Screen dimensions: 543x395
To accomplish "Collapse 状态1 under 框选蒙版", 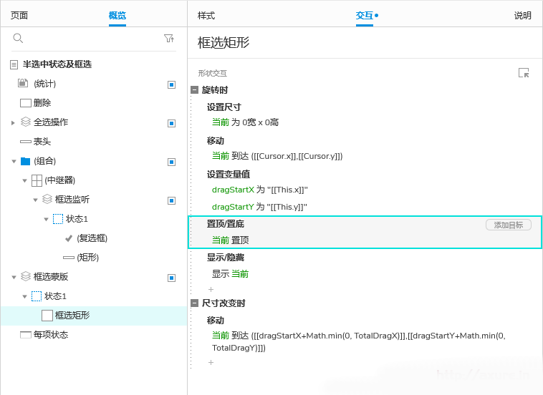I will pos(24,297).
